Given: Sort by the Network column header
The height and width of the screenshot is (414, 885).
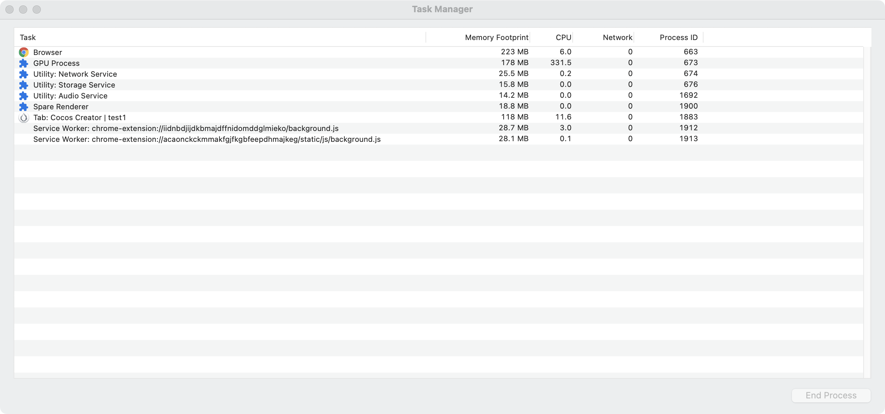Looking at the screenshot, I should (617, 37).
